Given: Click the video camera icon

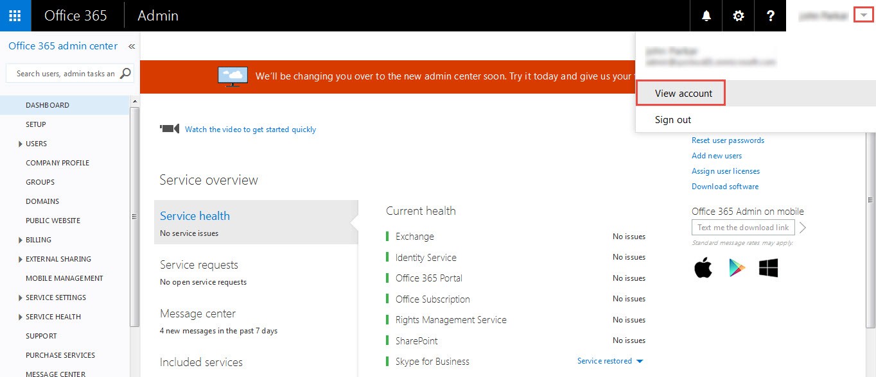Looking at the screenshot, I should 170,129.
